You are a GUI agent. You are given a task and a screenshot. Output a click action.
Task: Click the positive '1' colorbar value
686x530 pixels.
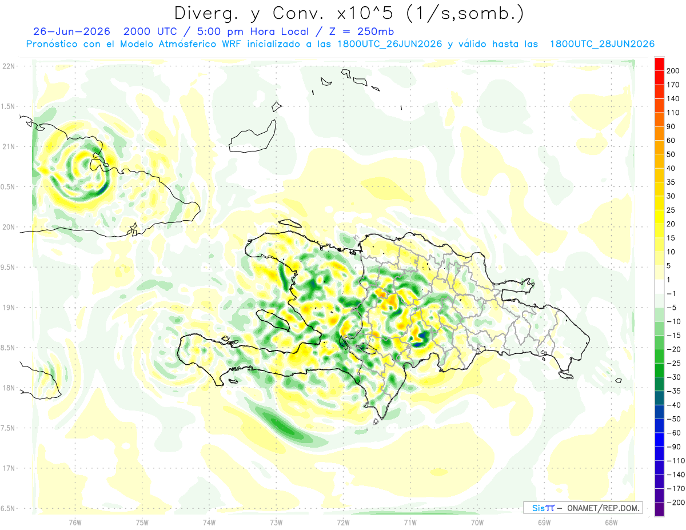(x=669, y=280)
